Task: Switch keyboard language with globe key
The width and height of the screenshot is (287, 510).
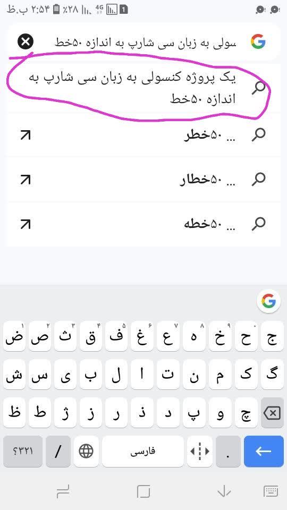Action: click(86, 451)
